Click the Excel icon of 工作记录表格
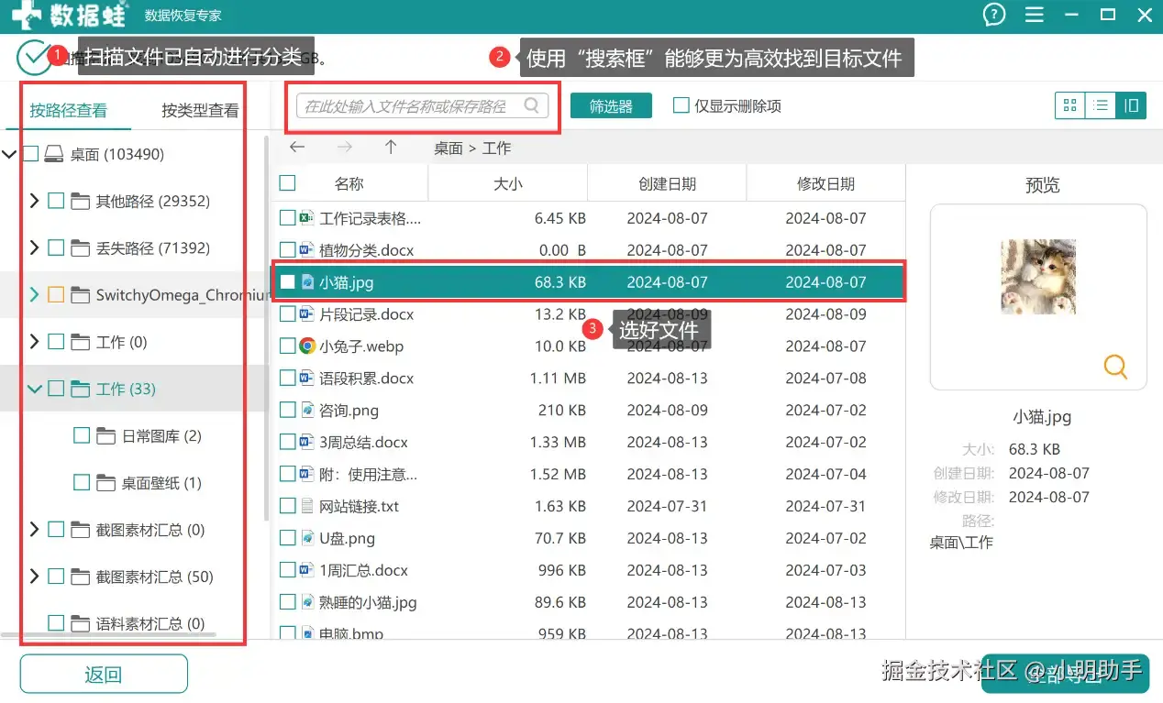Image resolution: width=1163 pixels, height=703 pixels. click(x=308, y=218)
